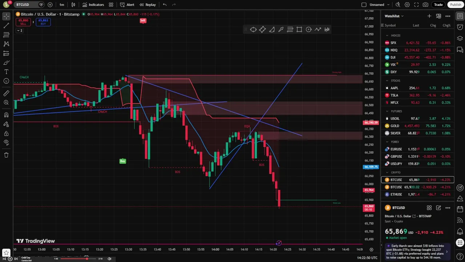Open the indicator templates grid icon
The height and width of the screenshot is (262, 465).
point(111,5)
